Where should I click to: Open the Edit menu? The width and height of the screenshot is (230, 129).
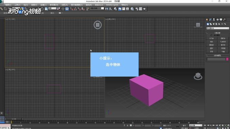[8, 5]
